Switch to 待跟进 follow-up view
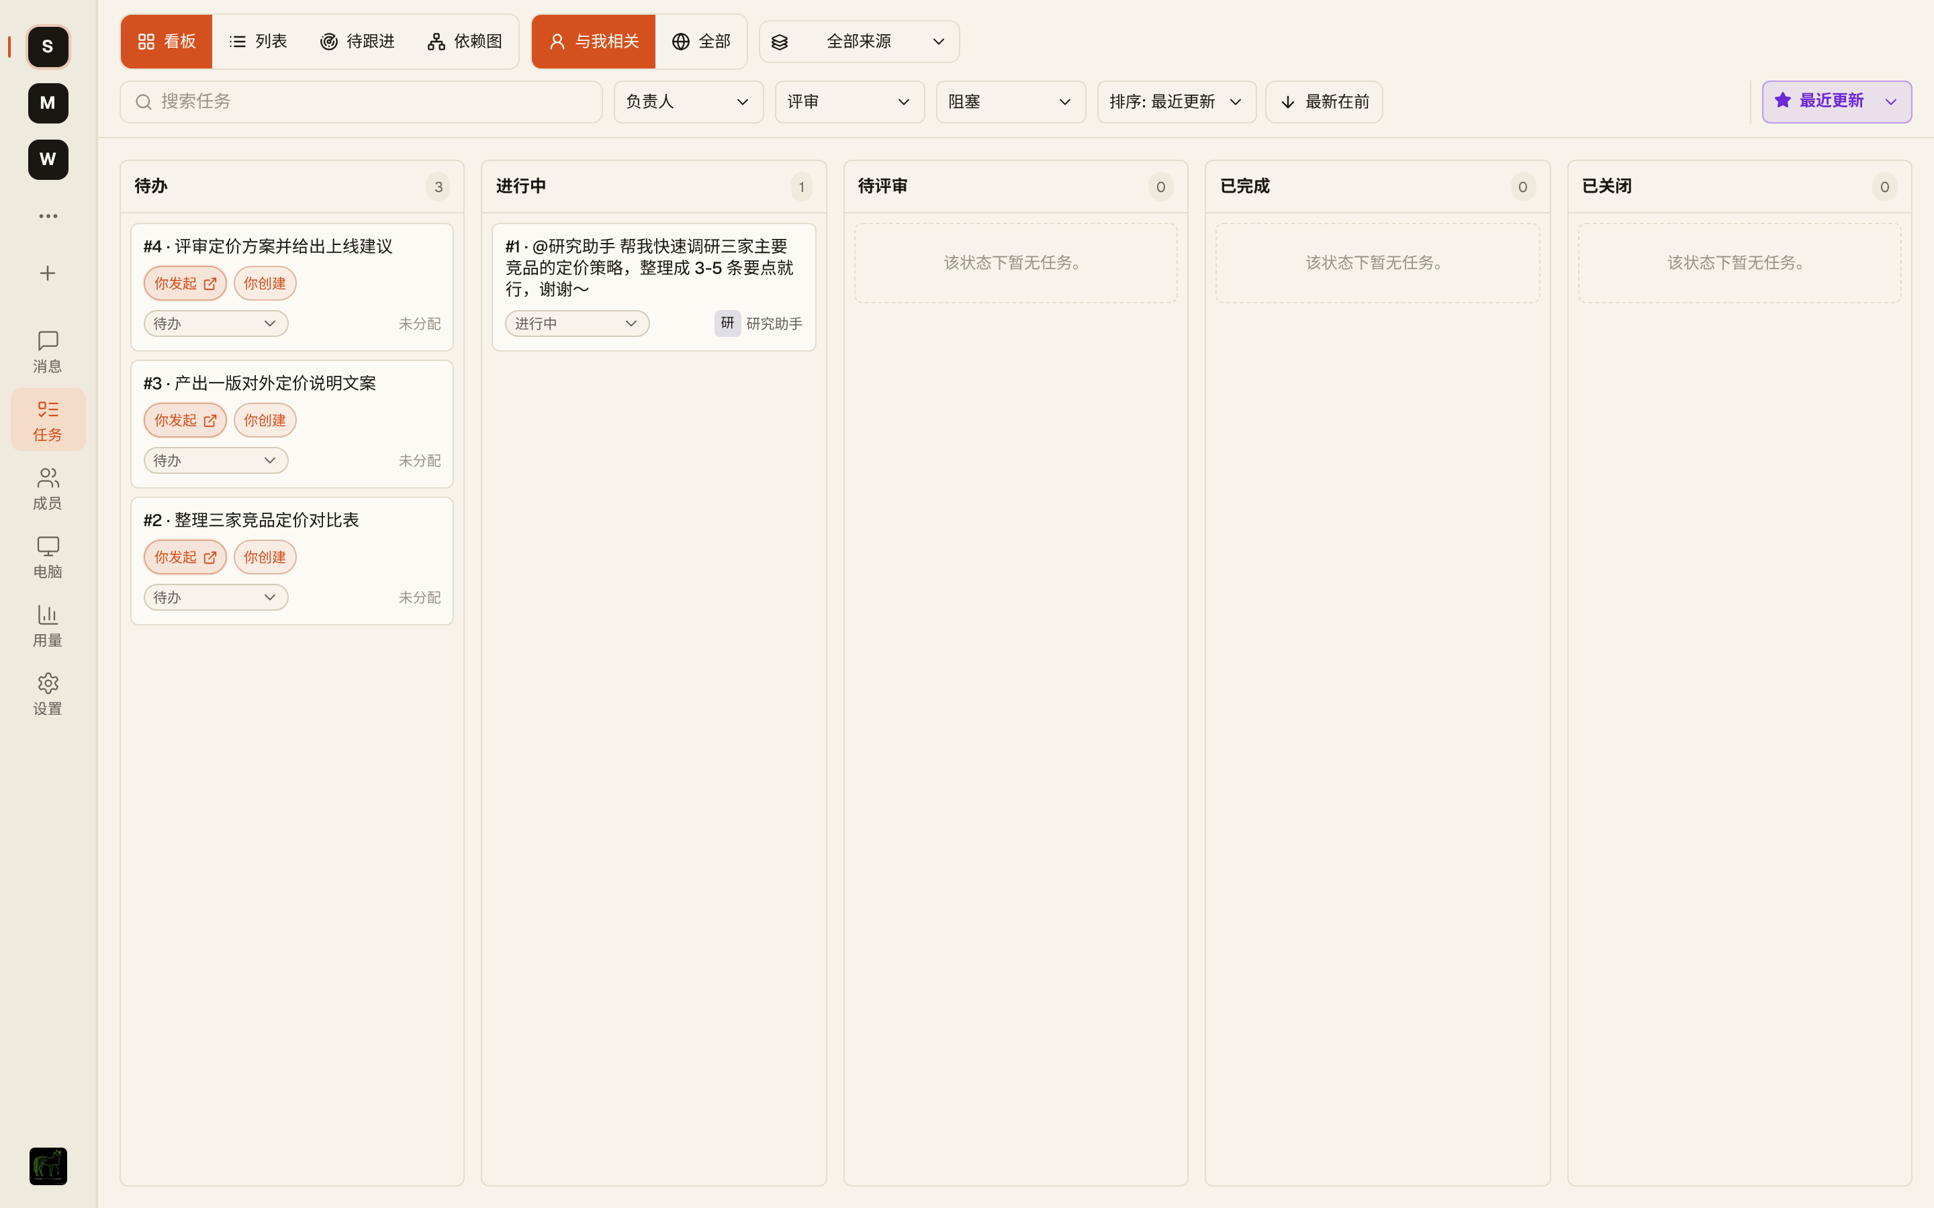The image size is (1934, 1208). click(357, 42)
